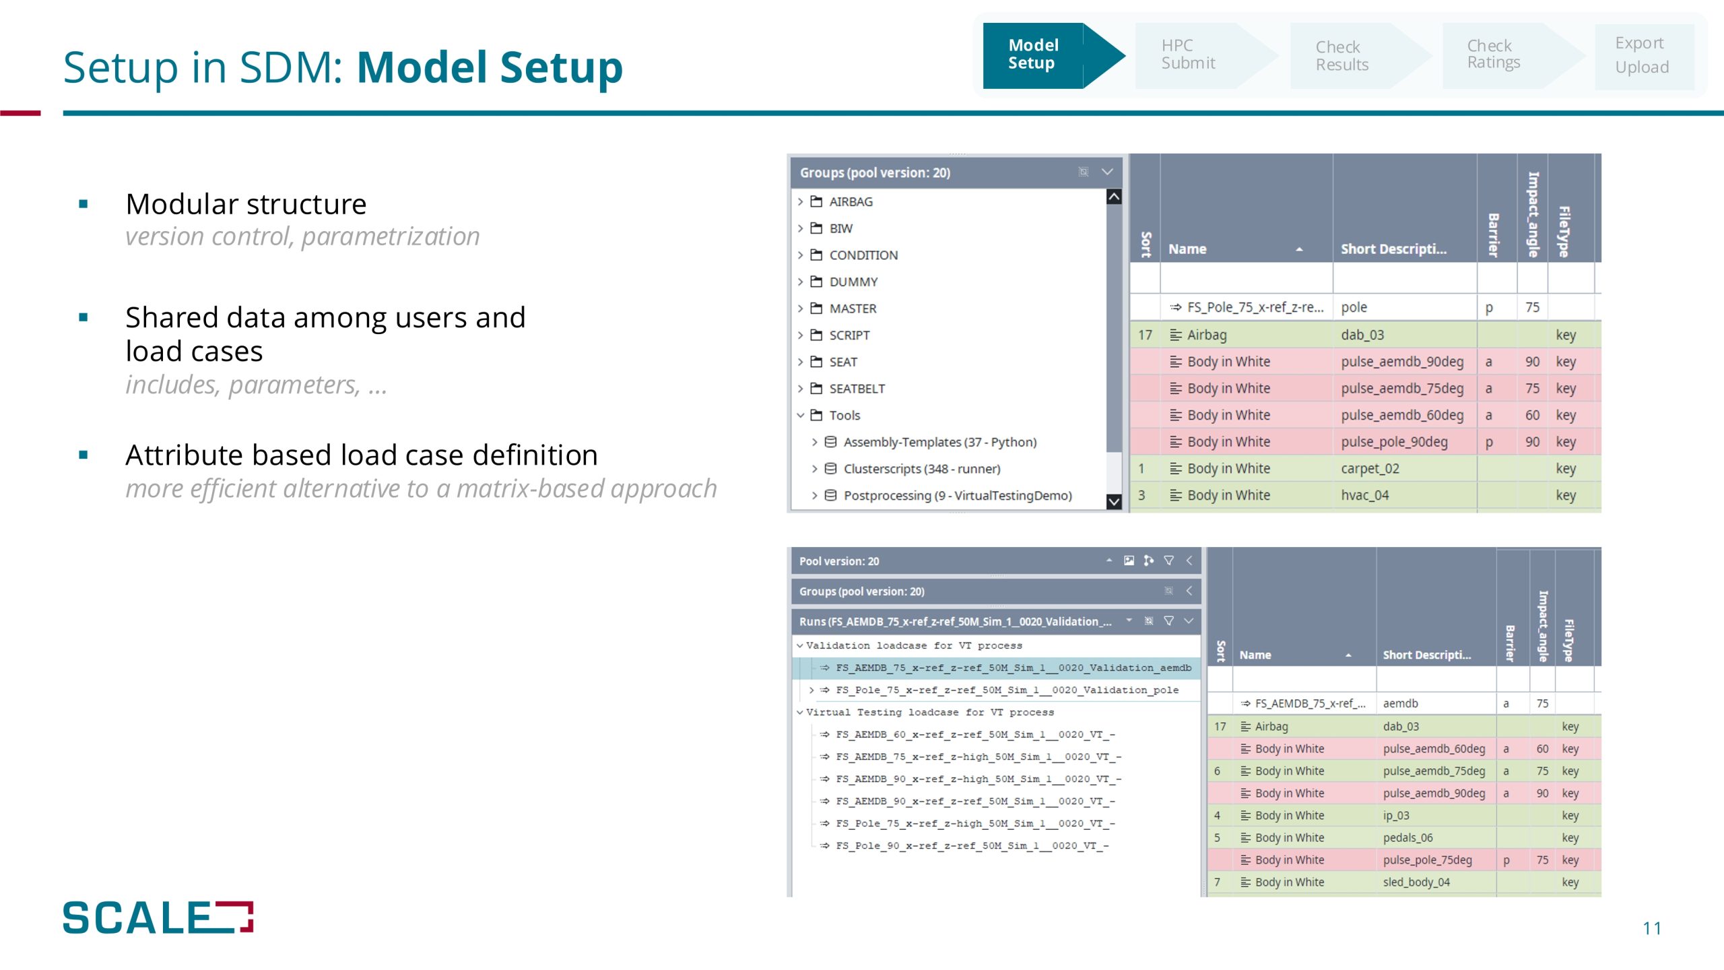Viewport: 1724px width, 970px height.
Task: Select FS_AEMDB_90_x-ref_z-ref VT run
Action: point(975,801)
